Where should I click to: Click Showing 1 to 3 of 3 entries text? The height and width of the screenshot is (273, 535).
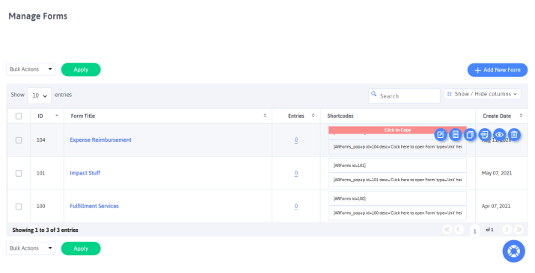46,230
